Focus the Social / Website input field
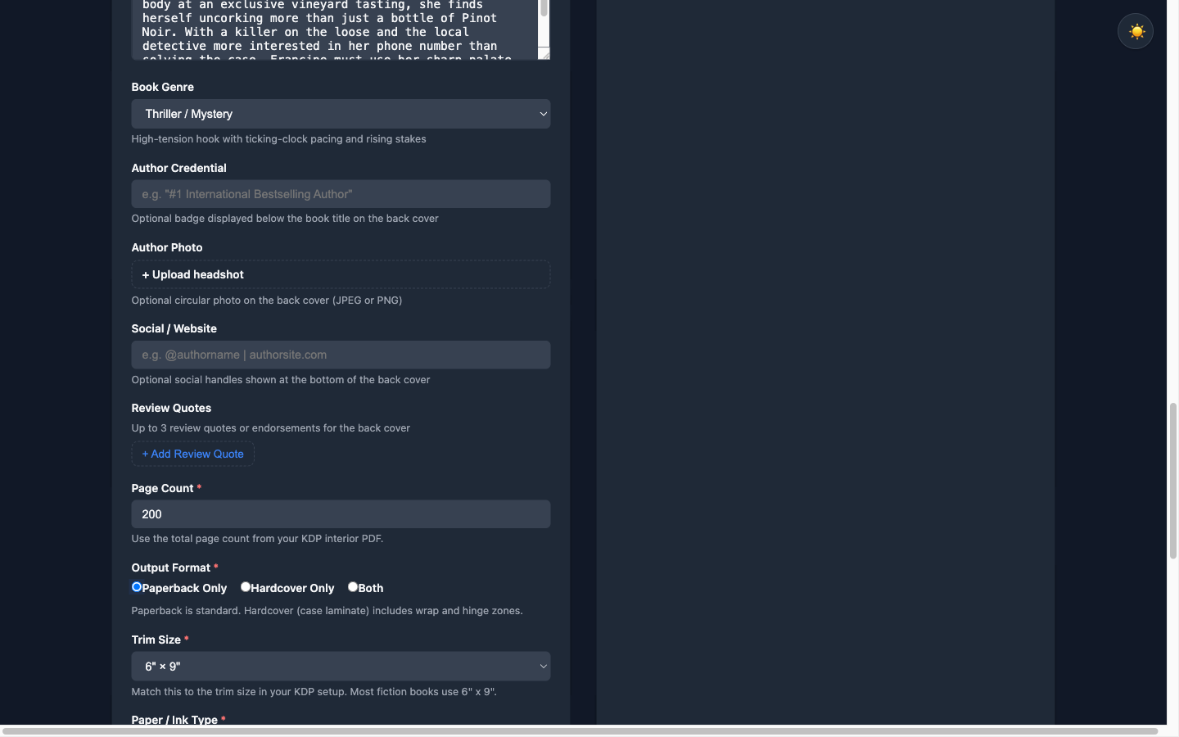This screenshot has height=737, width=1179. click(x=341, y=355)
